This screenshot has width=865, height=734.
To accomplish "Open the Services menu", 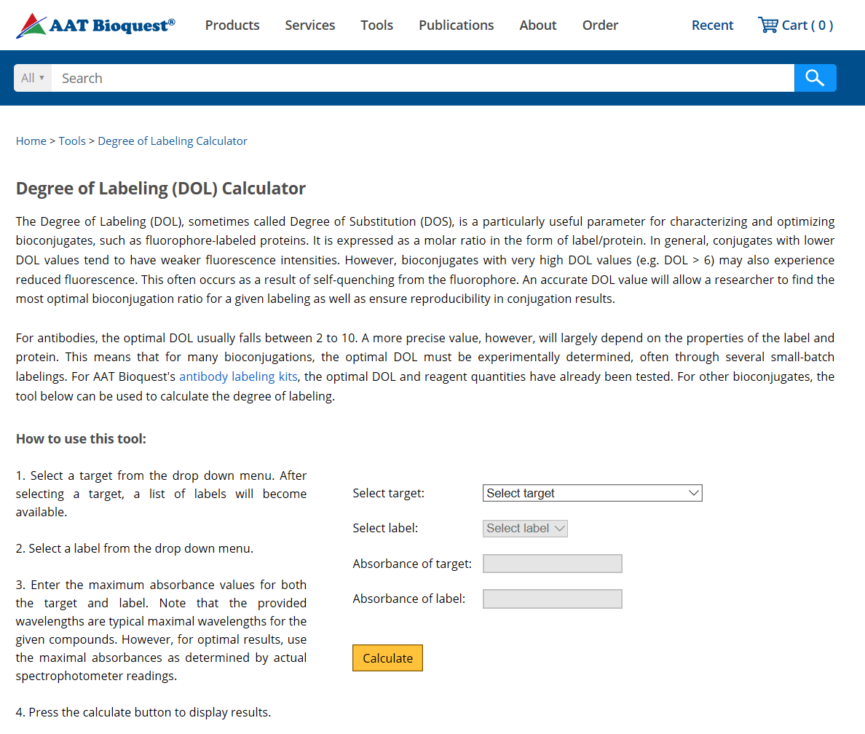I will (310, 25).
